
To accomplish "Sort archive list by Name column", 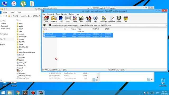I will [x=45, y=29].
